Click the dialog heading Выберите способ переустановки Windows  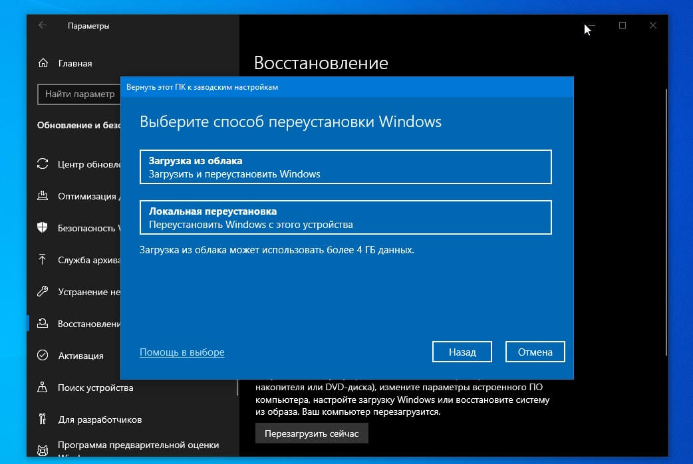pos(291,122)
